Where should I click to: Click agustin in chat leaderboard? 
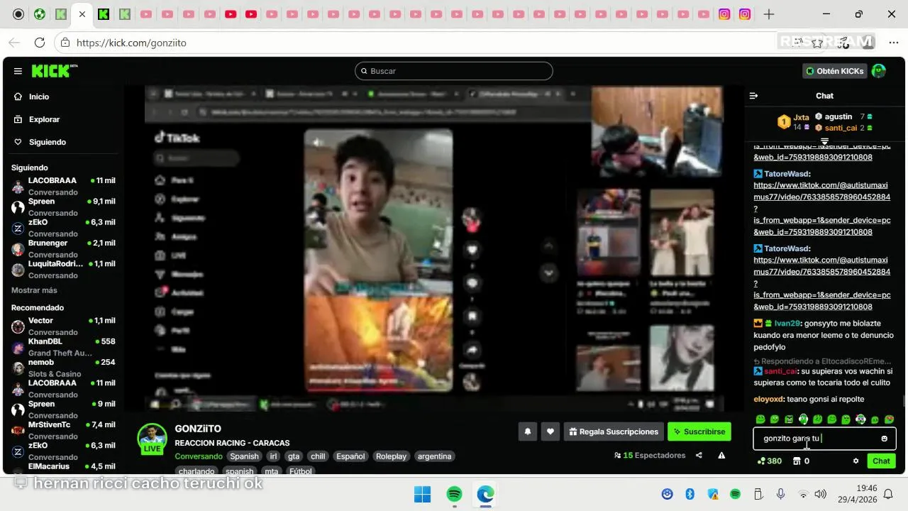(x=838, y=116)
